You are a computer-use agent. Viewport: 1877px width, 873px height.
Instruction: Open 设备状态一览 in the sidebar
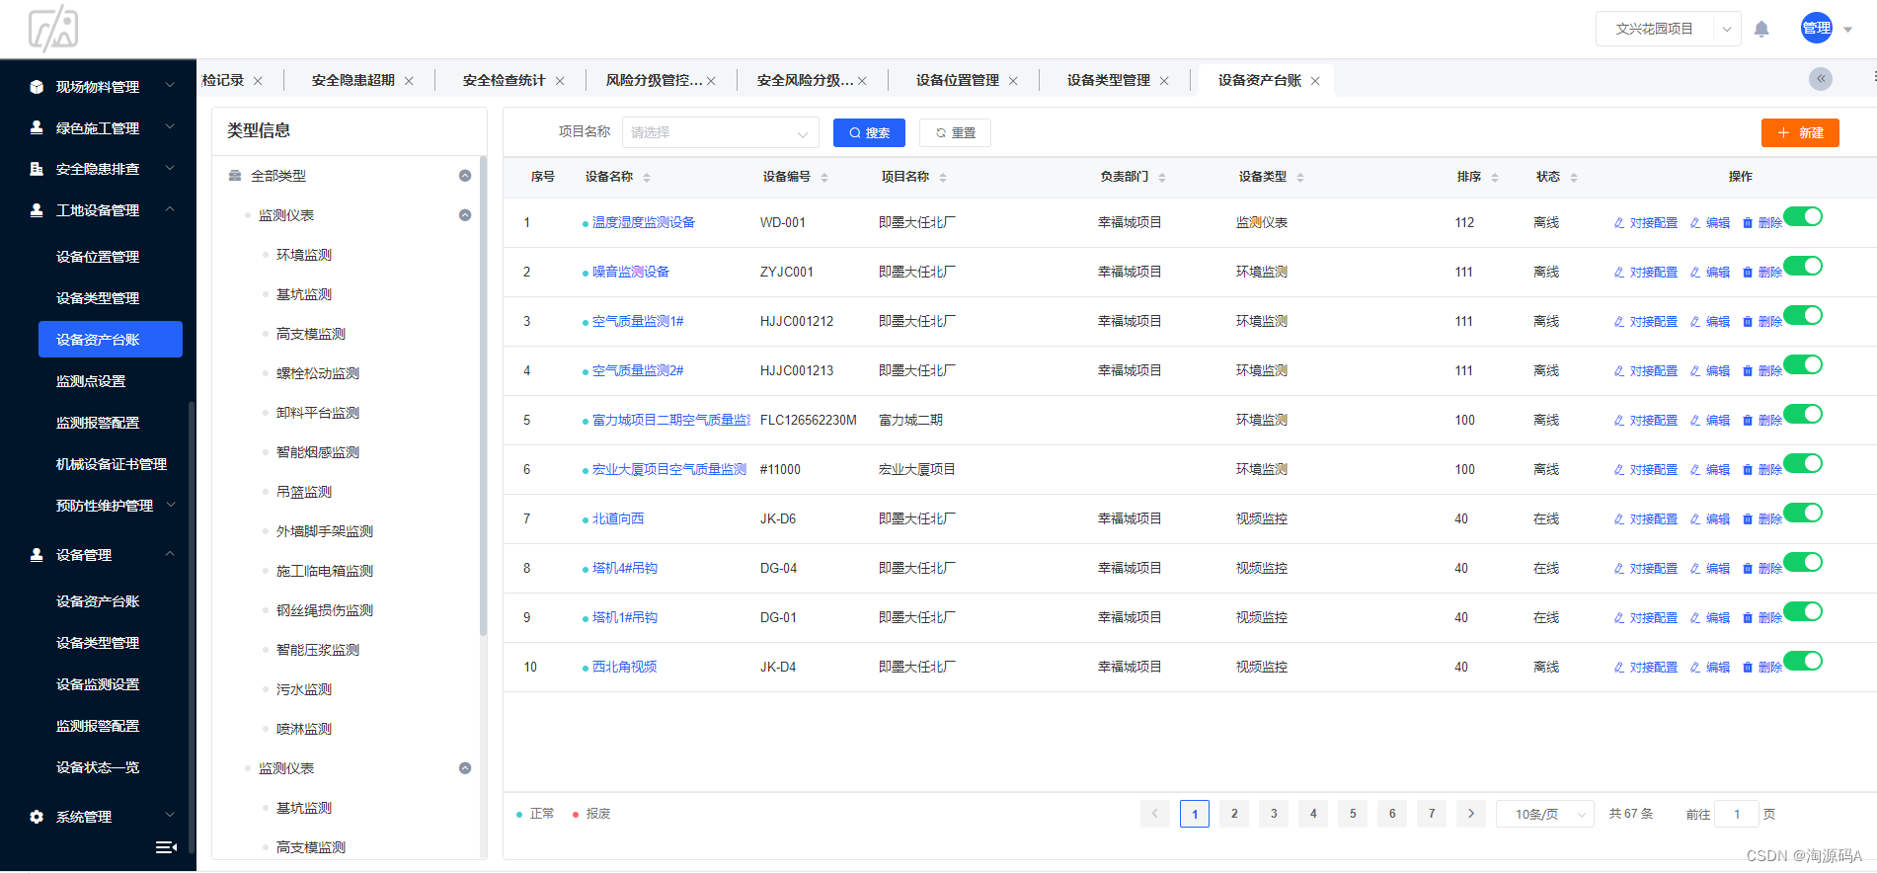tap(98, 767)
